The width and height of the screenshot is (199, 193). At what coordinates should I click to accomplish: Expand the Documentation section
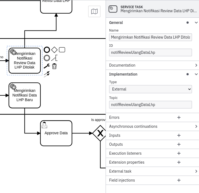pyautogui.click(x=196, y=65)
